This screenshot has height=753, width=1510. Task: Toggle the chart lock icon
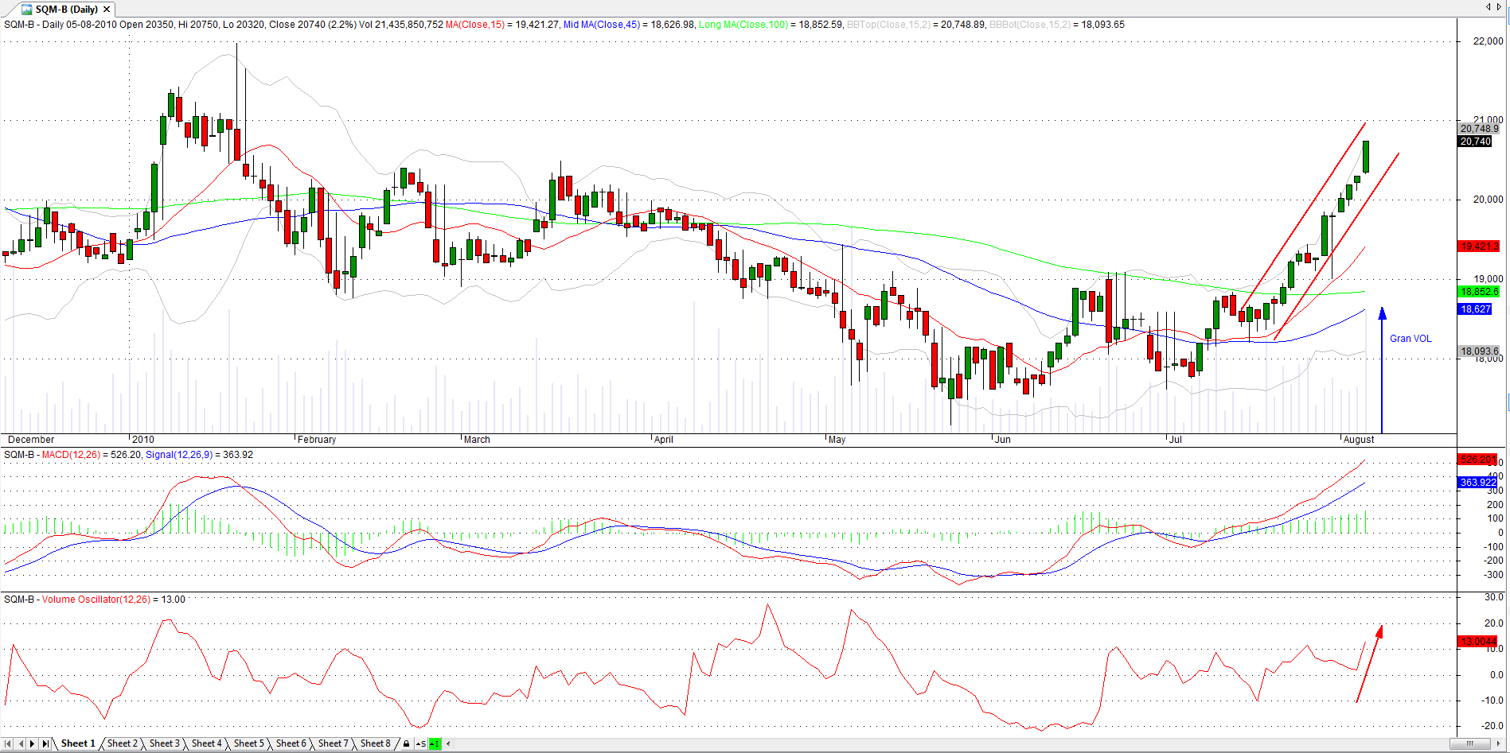click(406, 743)
